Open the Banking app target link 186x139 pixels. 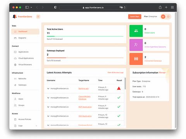tap(84, 88)
